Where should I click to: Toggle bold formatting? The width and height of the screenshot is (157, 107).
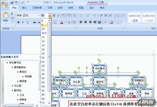point(18,22)
